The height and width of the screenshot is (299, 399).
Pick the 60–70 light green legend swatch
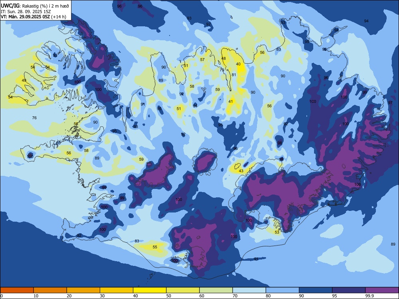[216, 290]
